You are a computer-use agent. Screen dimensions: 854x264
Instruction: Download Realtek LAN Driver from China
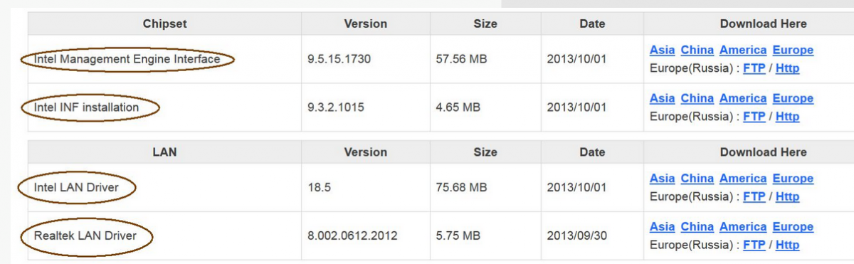697,227
